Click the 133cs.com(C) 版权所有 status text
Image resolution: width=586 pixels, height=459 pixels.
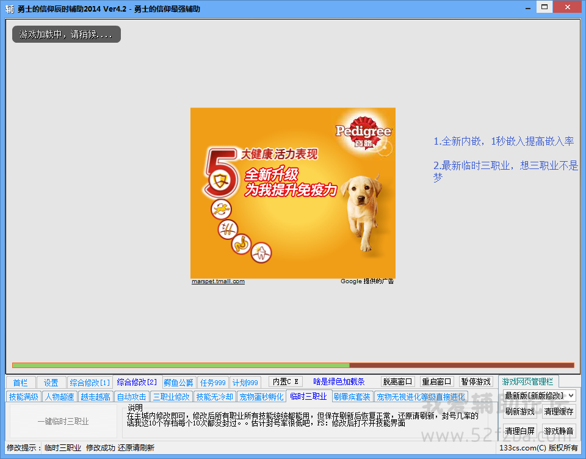pyautogui.click(x=538, y=447)
